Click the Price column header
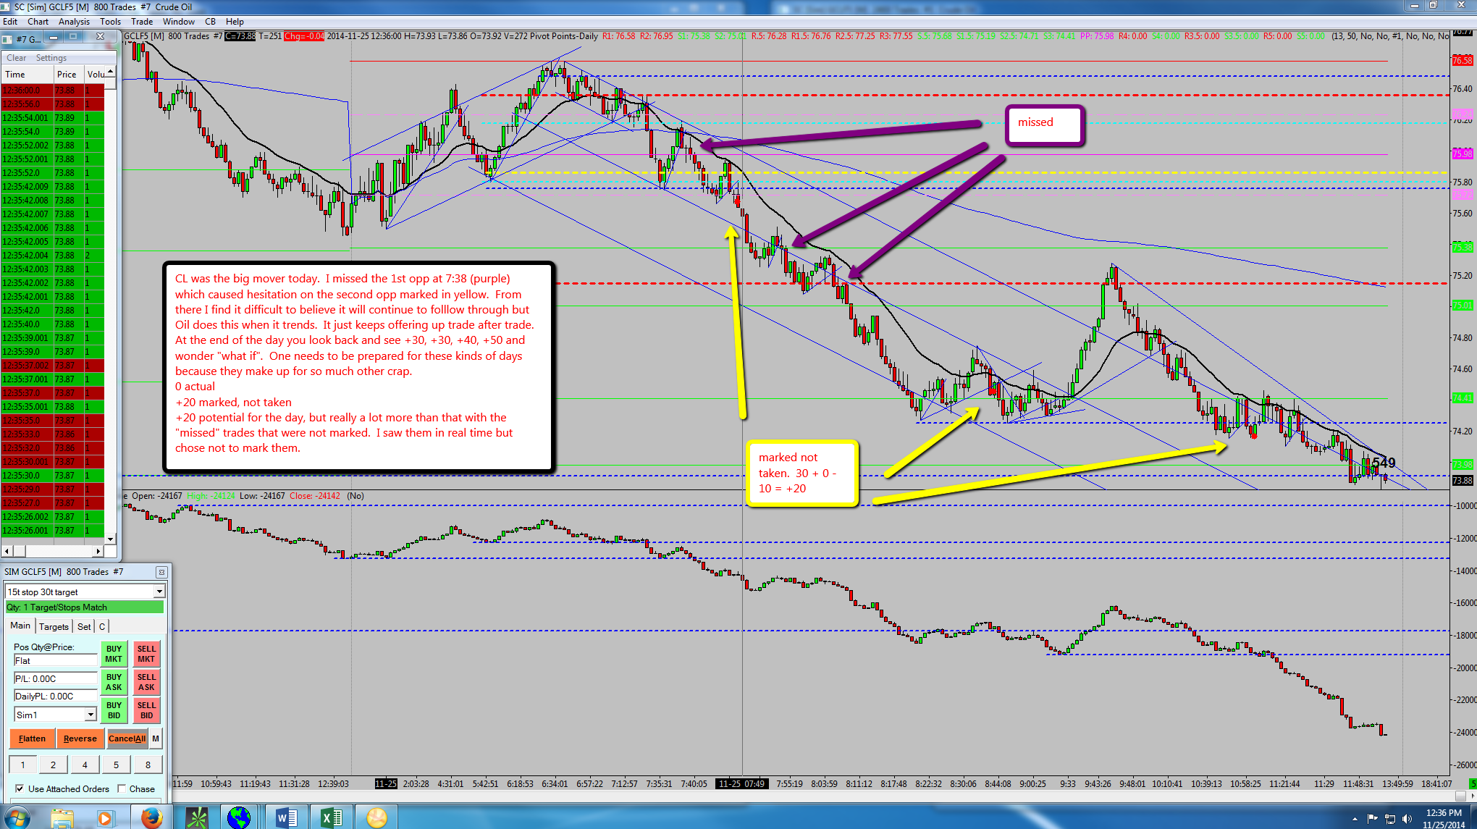The height and width of the screenshot is (829, 1477). [69, 75]
